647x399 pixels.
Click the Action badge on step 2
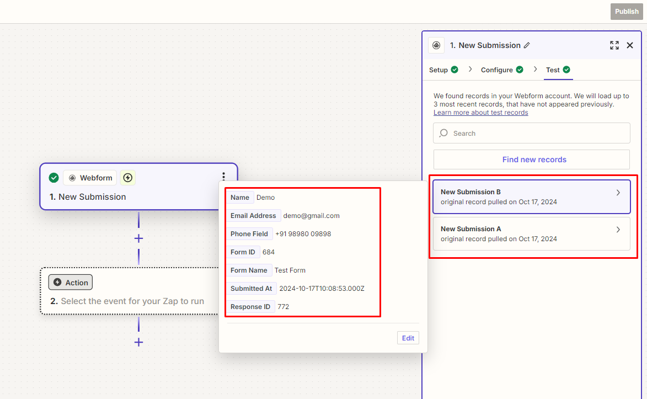coord(71,283)
